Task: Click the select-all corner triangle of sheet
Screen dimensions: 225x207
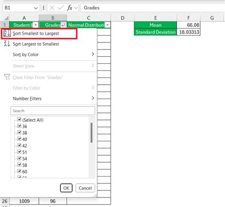Action: 6,18
